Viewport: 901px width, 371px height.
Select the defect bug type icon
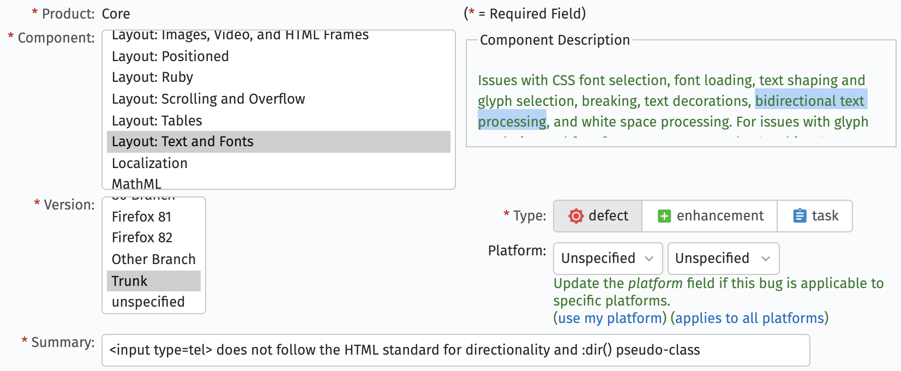[575, 216]
